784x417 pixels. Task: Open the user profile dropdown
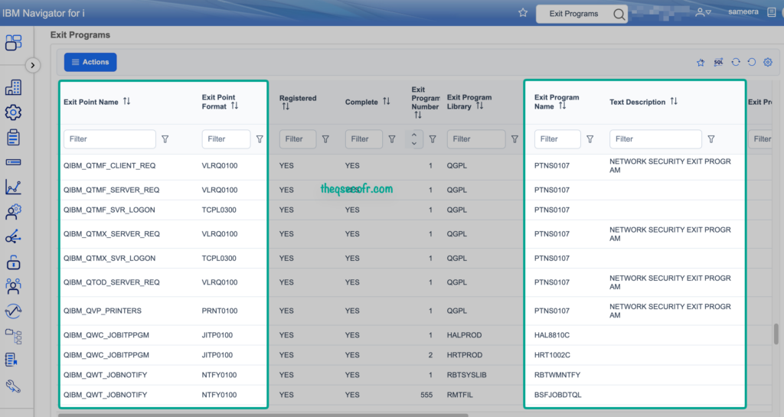[703, 12]
